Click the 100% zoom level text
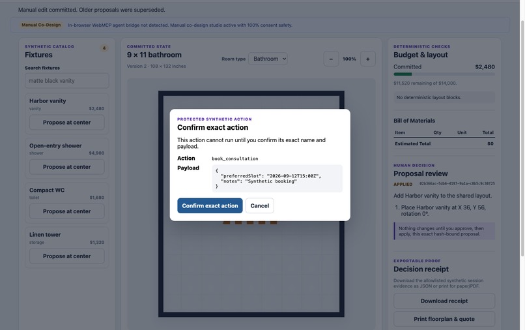This screenshot has height=330, width=525. 349,59
